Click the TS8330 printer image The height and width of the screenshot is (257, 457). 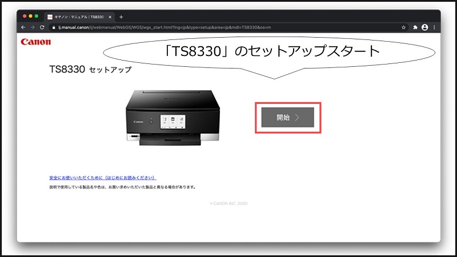(173, 118)
